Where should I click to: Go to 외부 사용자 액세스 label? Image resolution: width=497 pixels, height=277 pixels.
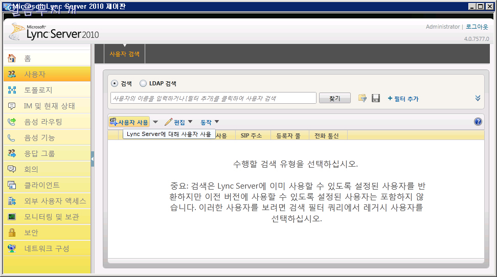pyautogui.click(x=55, y=201)
